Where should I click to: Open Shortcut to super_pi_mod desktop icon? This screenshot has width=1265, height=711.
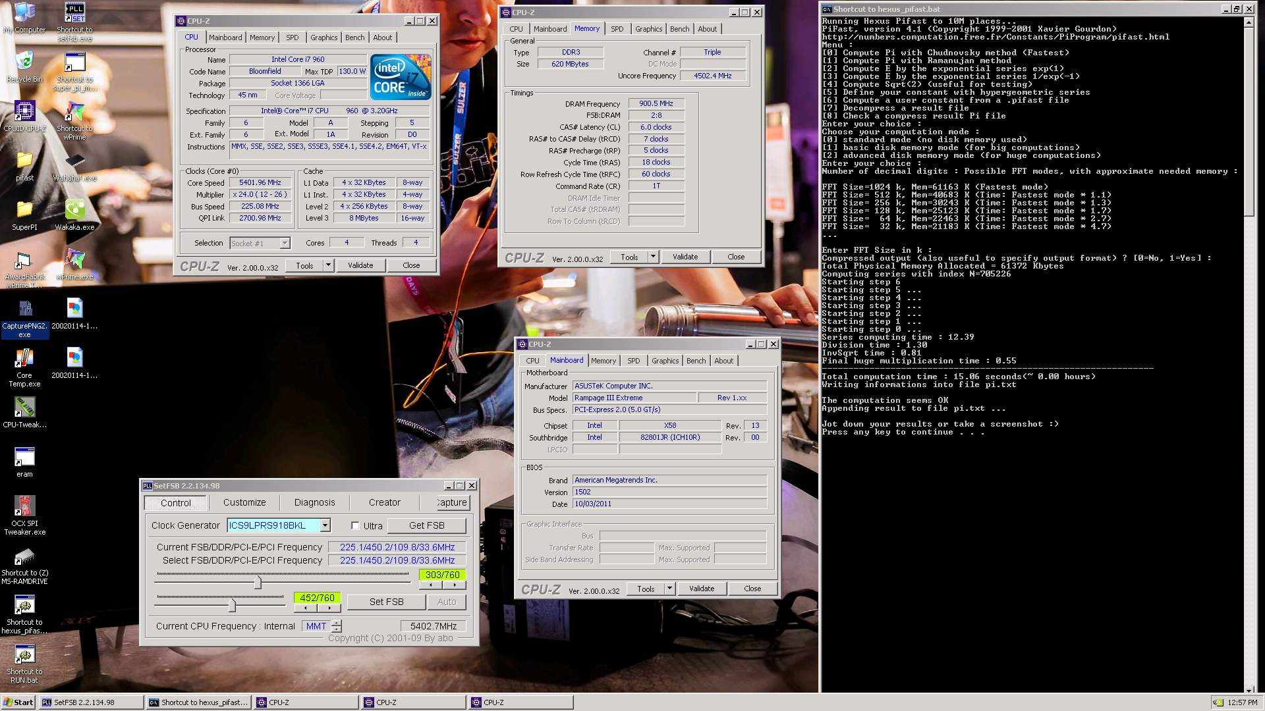tap(74, 71)
